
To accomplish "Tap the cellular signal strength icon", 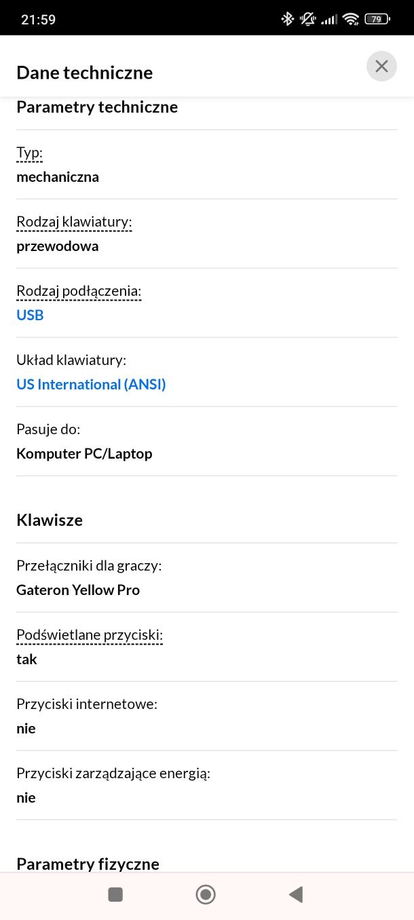I will [x=329, y=20].
